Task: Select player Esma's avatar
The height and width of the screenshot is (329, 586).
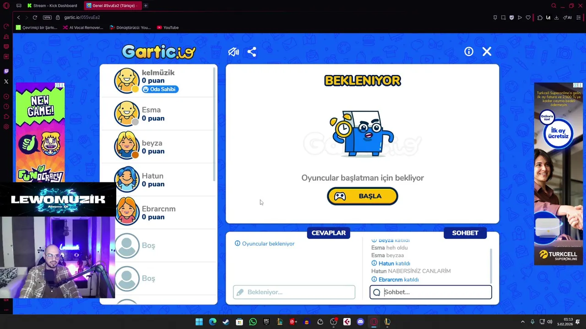Action: pos(127,113)
